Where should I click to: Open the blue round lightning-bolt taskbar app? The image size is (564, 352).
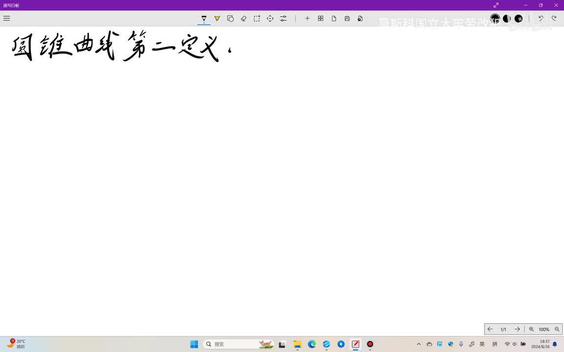(x=341, y=344)
